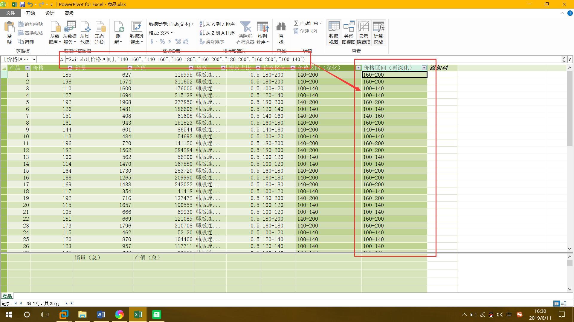This screenshot has width=574, height=322.
Task: Open the Design (设计) ribbon tab
Action: tap(50, 13)
